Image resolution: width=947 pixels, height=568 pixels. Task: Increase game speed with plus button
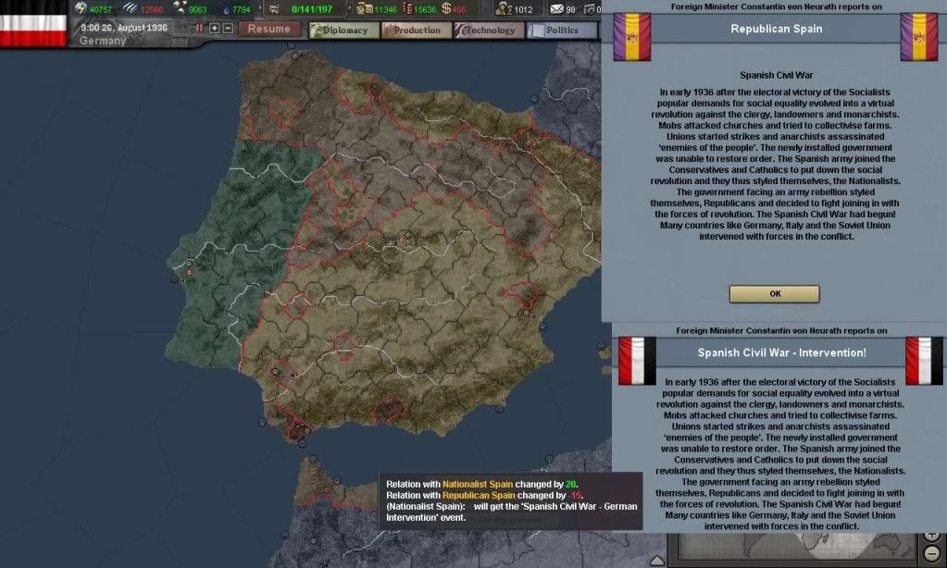point(215,29)
